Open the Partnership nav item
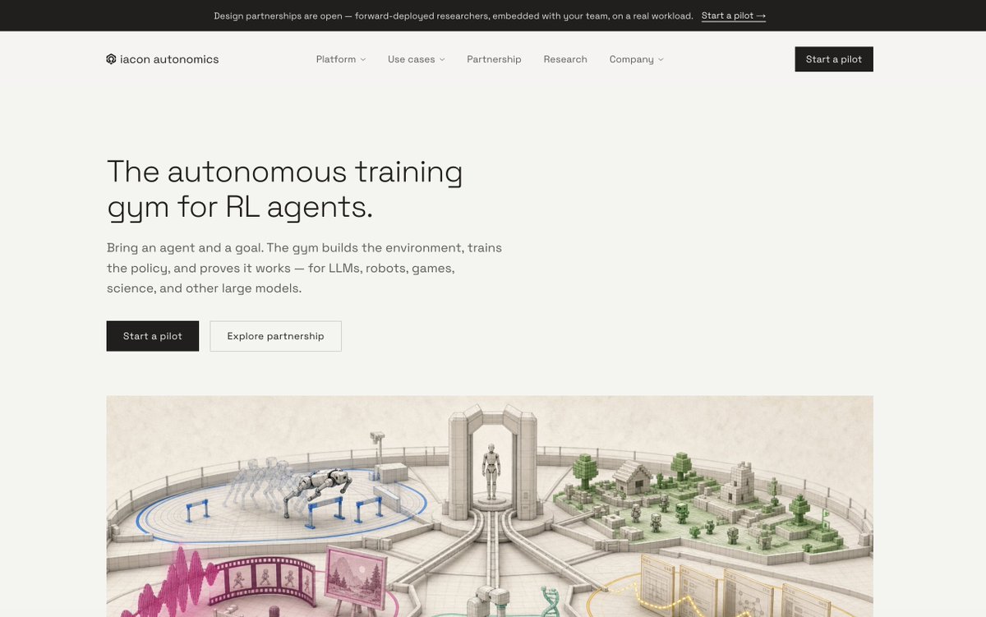Image resolution: width=986 pixels, height=617 pixels. (494, 59)
